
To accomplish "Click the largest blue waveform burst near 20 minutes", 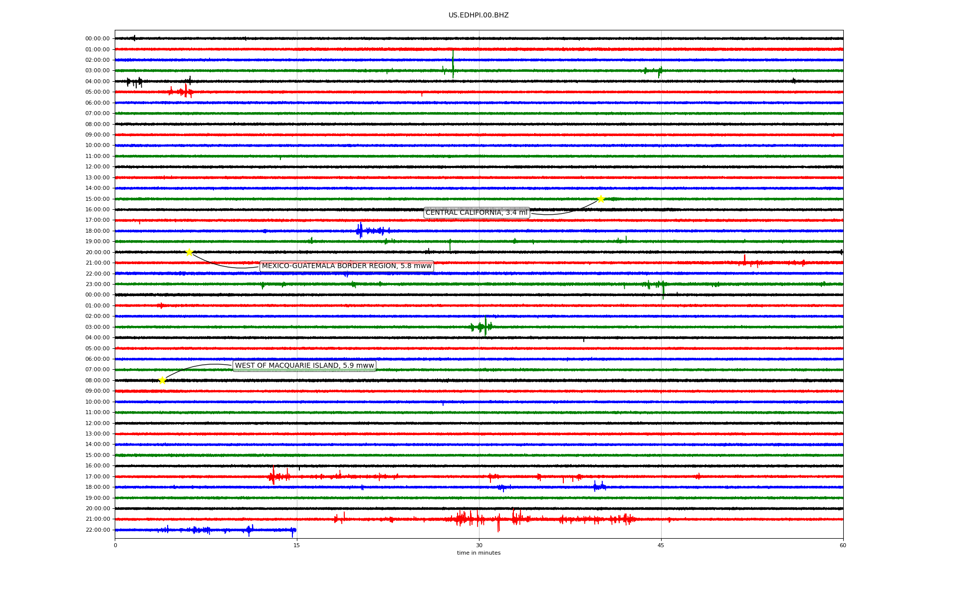I will pos(360,231).
